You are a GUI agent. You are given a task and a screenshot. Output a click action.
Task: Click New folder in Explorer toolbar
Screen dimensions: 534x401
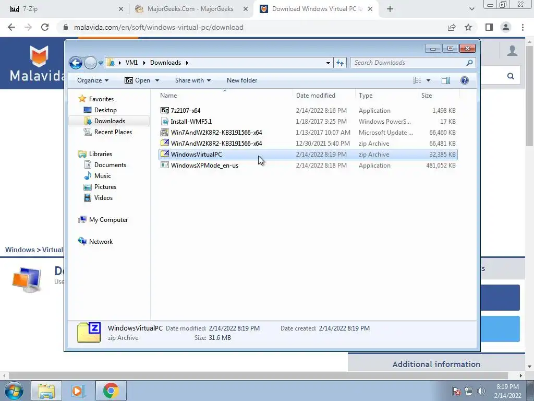click(242, 80)
